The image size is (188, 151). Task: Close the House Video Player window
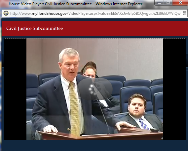[180, 3]
